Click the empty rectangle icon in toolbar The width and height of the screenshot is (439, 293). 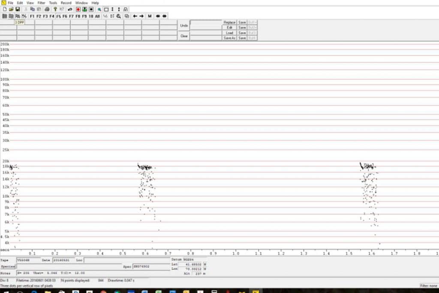pos(106,9)
